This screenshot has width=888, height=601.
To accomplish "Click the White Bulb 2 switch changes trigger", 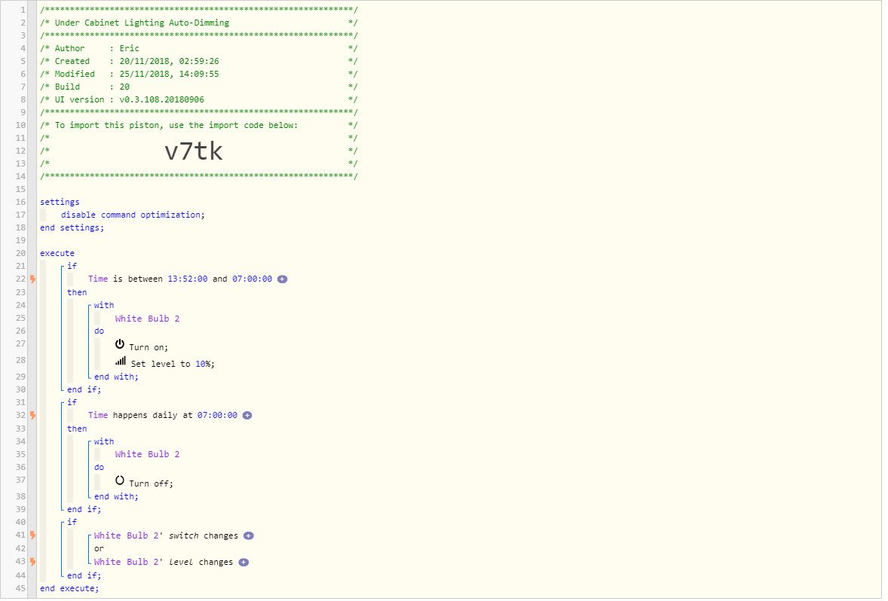I will click(166, 536).
